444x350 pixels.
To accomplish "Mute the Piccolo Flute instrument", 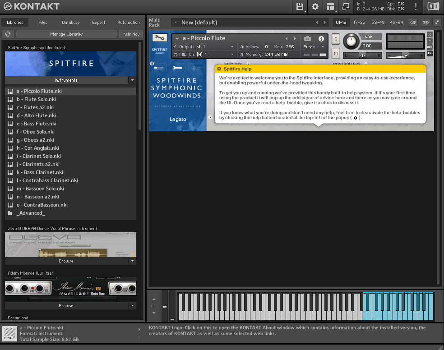I will point(336,53).
